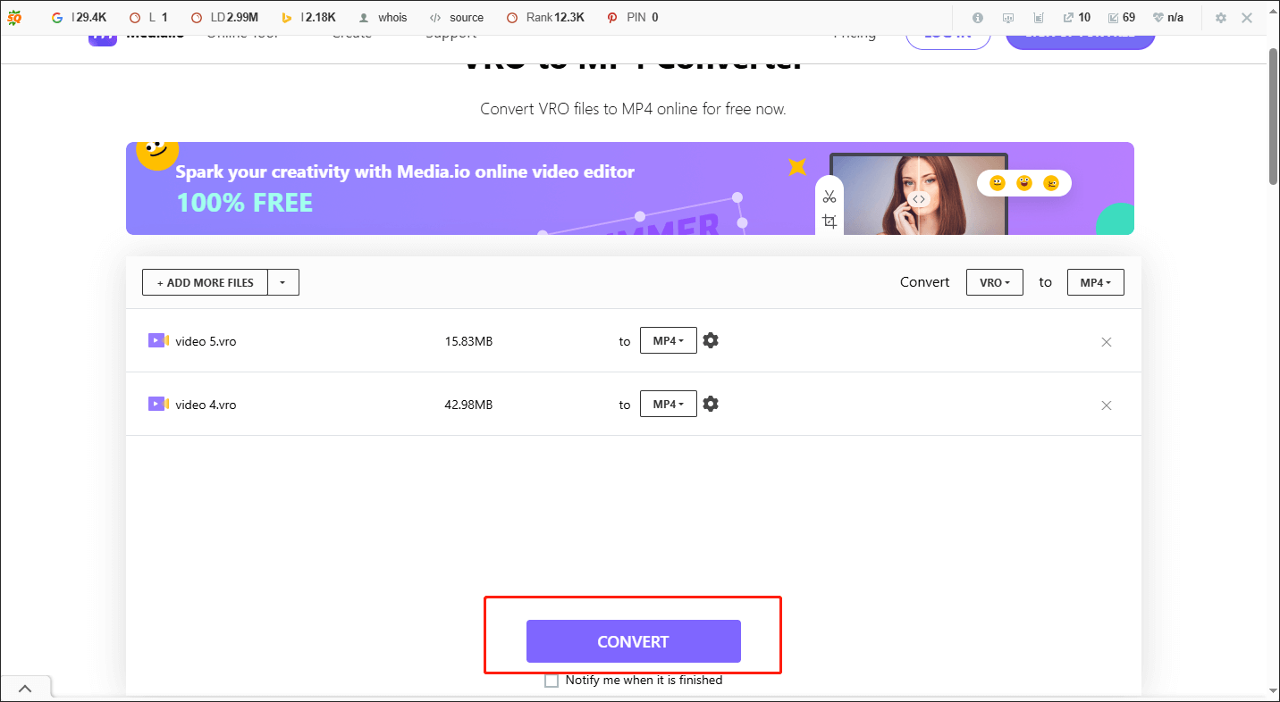Enable Notify me when it is finished
The width and height of the screenshot is (1280, 702).
552,681
